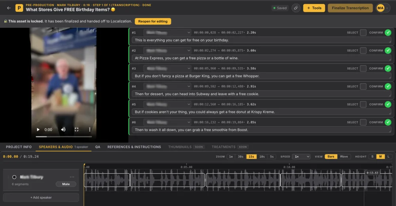Image resolution: width=396 pixels, height=206 pixels.
Task: Tick the Select checkbox for segment #6
Action: (363, 122)
